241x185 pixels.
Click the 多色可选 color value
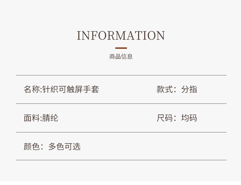64,147
